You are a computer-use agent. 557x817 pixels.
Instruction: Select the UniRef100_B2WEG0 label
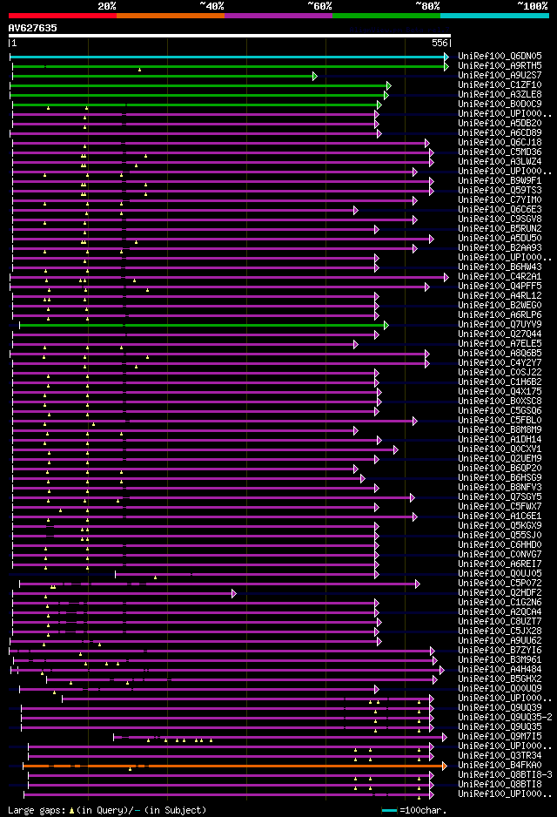(x=500, y=306)
